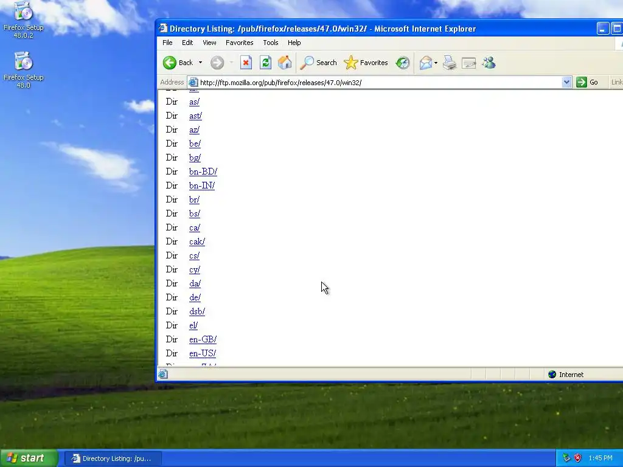
Task: Expand the Mail dropdown arrow
Action: (x=436, y=63)
